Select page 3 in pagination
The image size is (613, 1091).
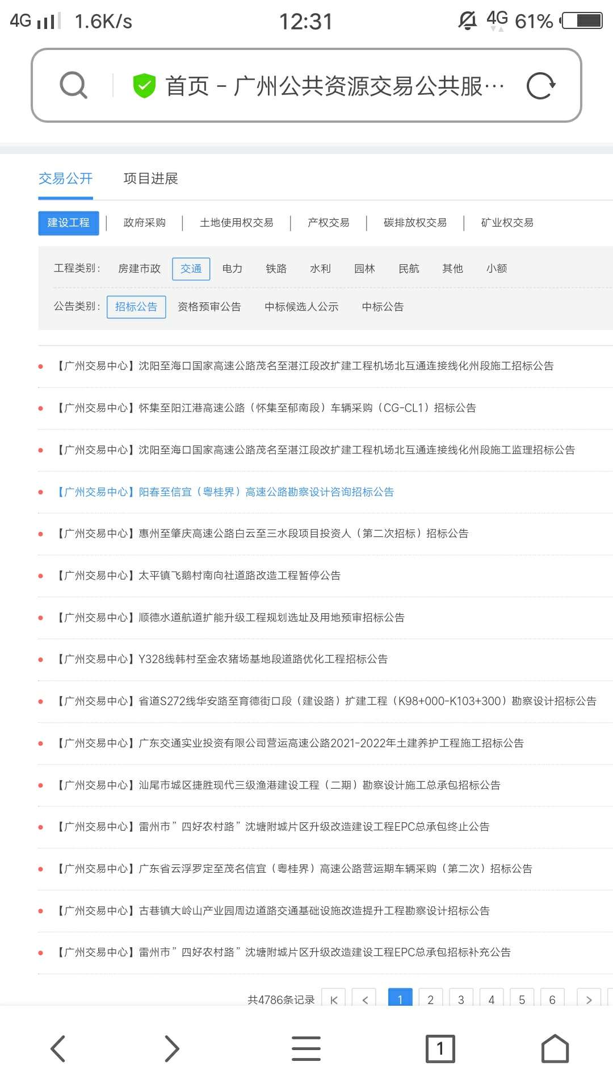pos(461,998)
